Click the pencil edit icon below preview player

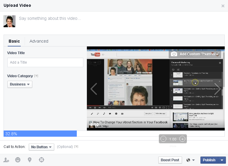92,114
